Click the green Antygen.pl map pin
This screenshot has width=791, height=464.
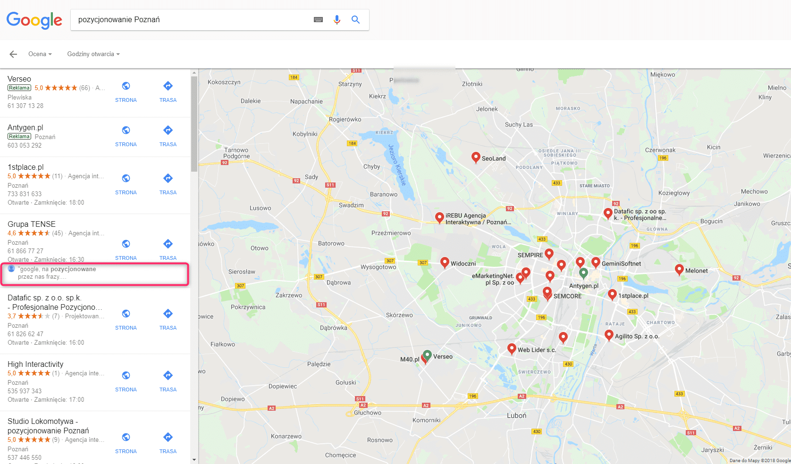point(583,273)
